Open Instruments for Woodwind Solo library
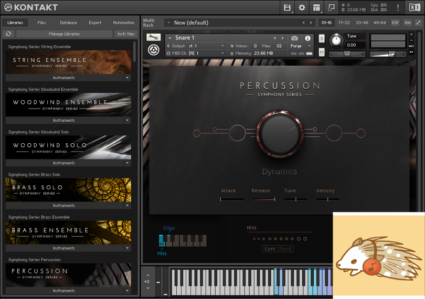The height and width of the screenshot is (299, 425). [65, 163]
